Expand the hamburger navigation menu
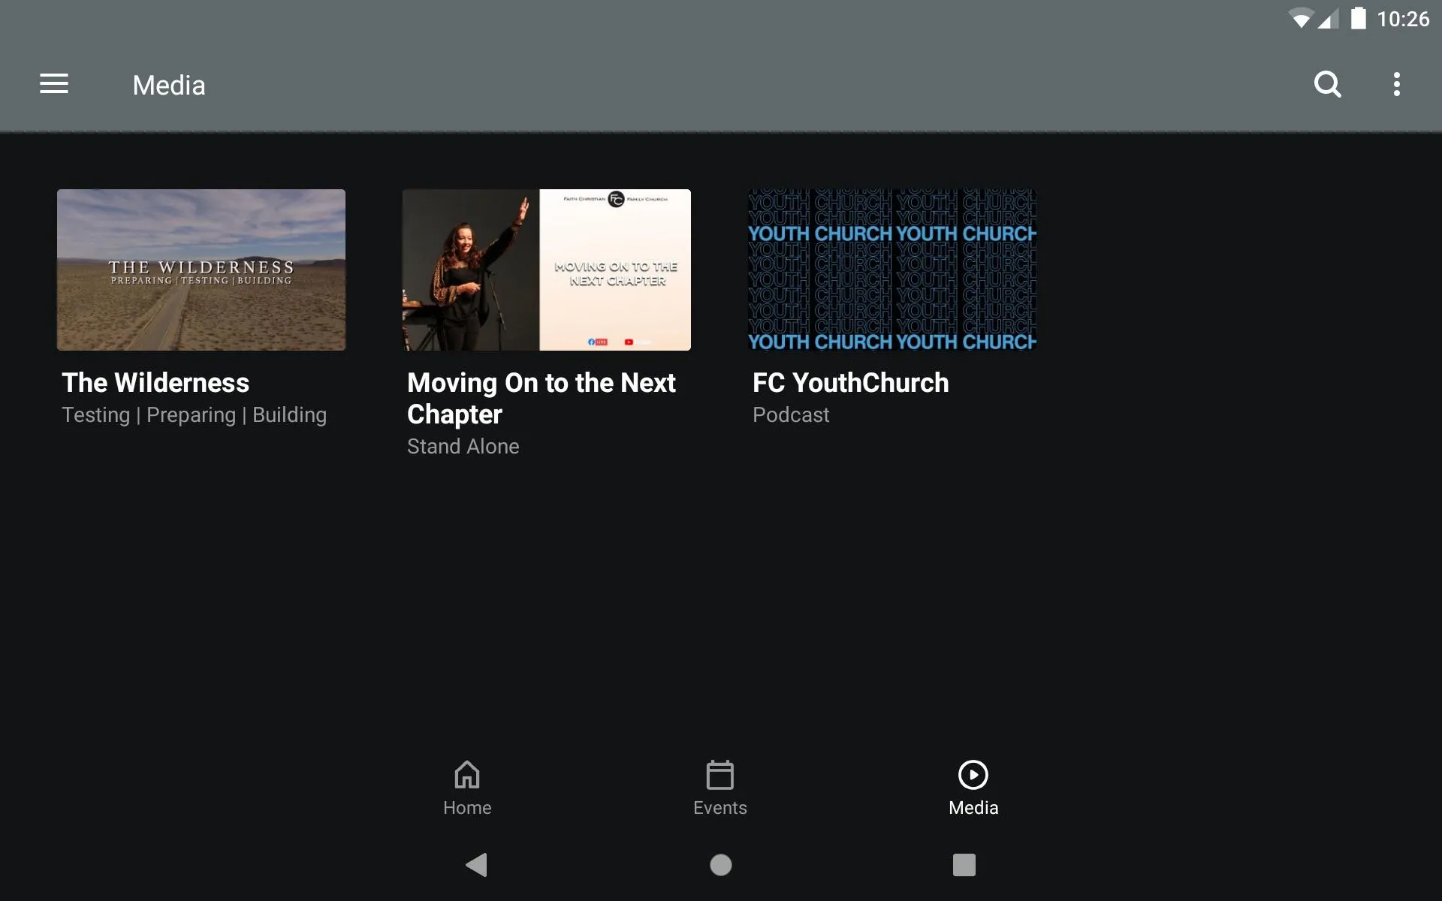The width and height of the screenshot is (1442, 901). 54,84
